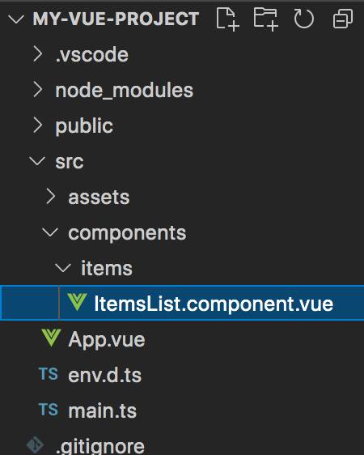Open ItemsList.component.vue file
Viewport: 364px width, 455px height.
214,304
